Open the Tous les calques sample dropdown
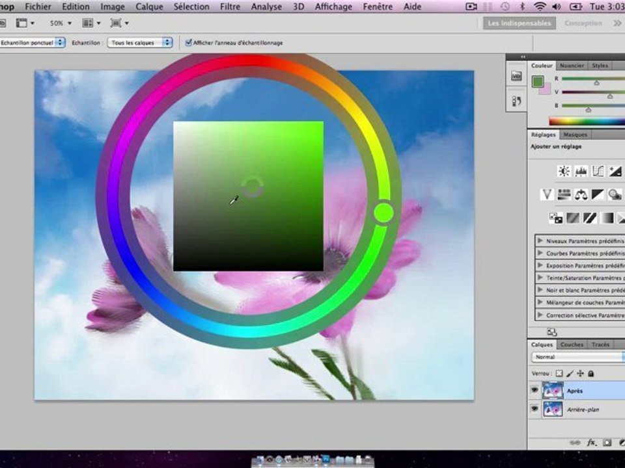The width and height of the screenshot is (625, 468). (140, 43)
